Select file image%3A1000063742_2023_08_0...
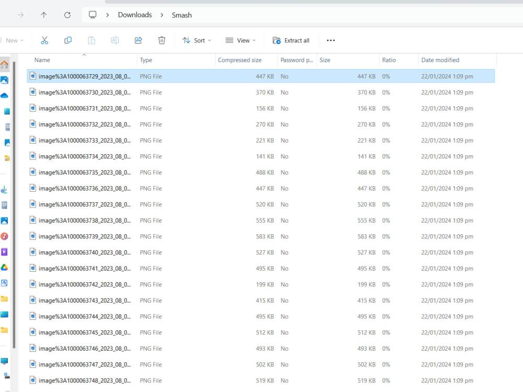This screenshot has height=392, width=523. (x=260, y=284)
